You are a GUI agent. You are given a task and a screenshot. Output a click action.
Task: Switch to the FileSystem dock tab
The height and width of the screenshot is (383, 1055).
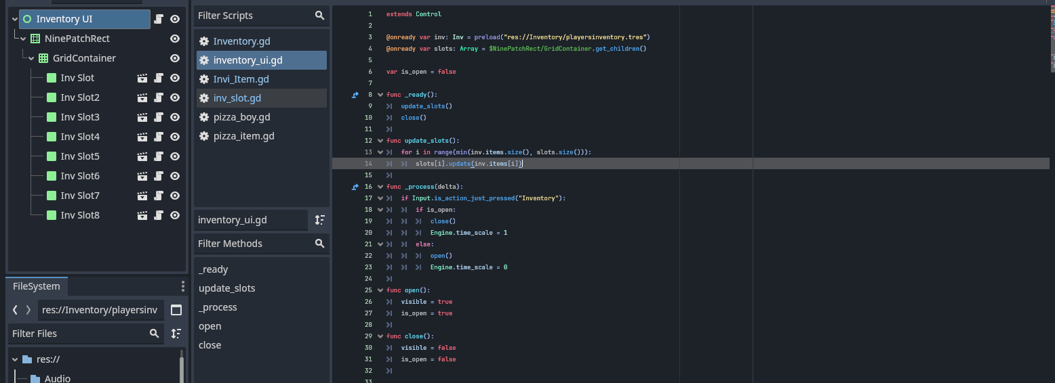[x=37, y=286]
